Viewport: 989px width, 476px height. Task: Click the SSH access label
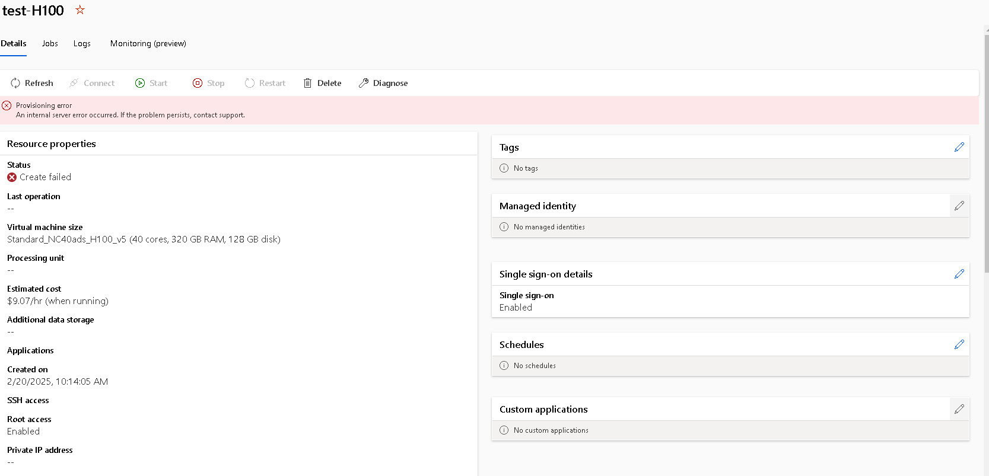coord(28,400)
